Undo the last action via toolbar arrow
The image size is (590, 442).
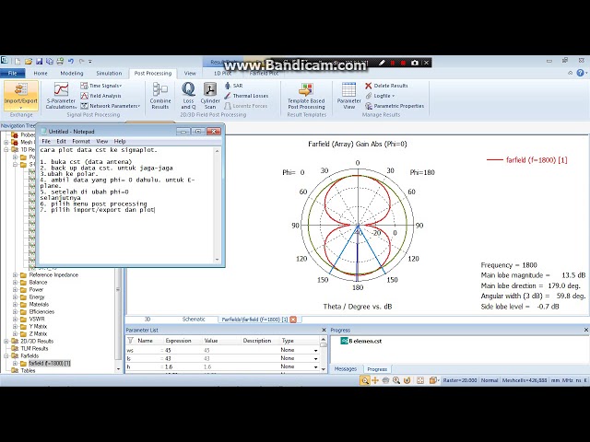pos(71,61)
